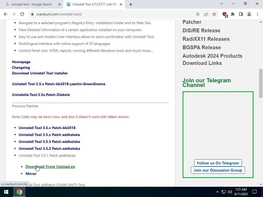The image size is (263, 197).
Task: Click scrollbar down arrow
Action: point(261,184)
